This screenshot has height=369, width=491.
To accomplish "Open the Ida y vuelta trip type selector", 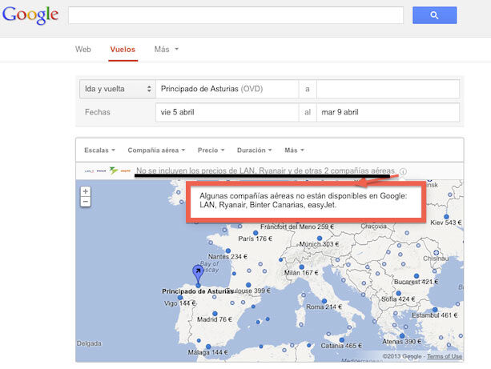I will [118, 89].
